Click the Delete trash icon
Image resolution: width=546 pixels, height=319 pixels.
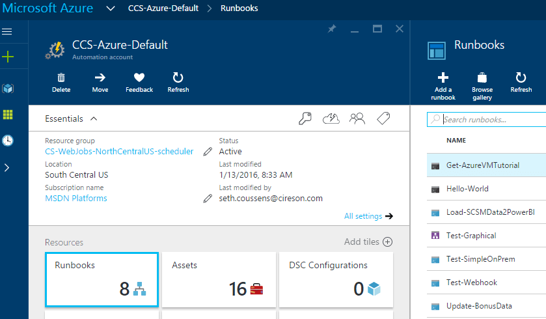click(61, 77)
